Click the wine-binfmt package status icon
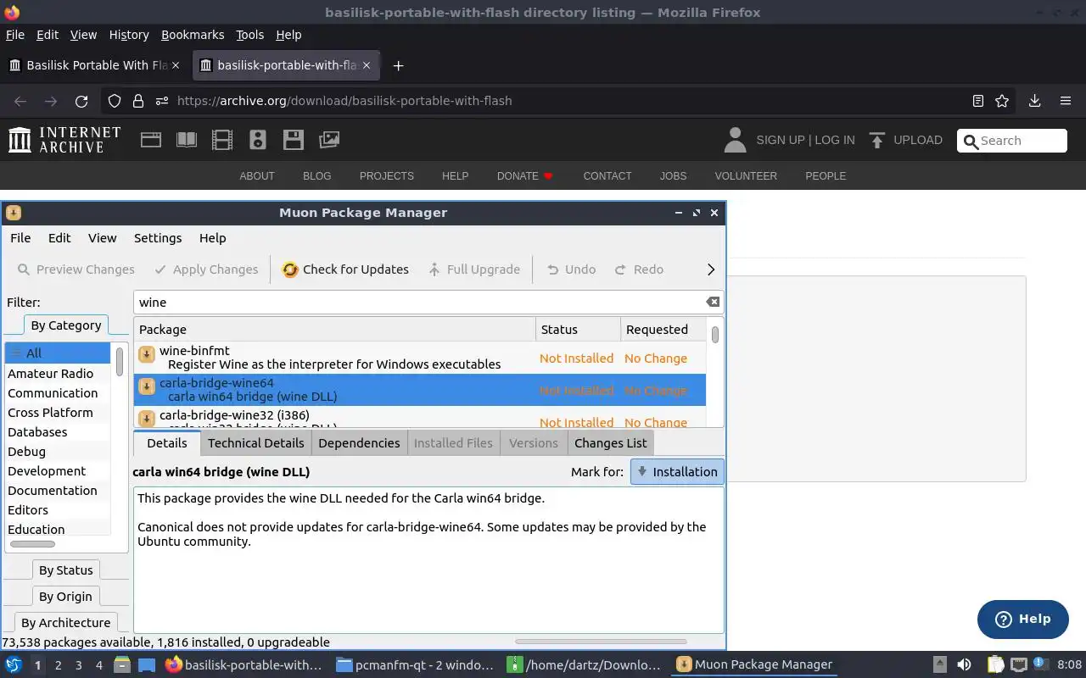 (147, 354)
